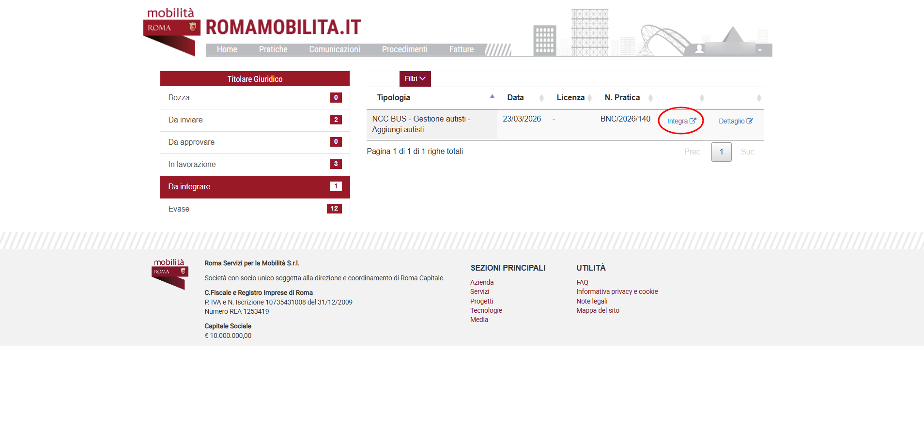Click the Pagina 1 di 1 rows text
Viewport: 924px width, 427px height.
point(415,151)
